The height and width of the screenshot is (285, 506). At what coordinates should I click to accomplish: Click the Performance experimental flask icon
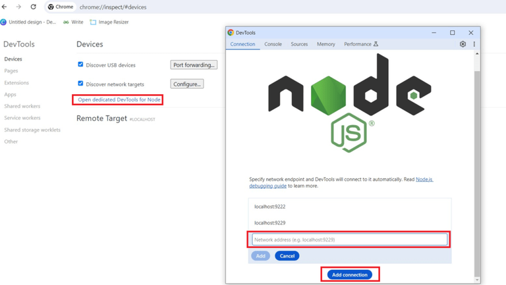[376, 44]
